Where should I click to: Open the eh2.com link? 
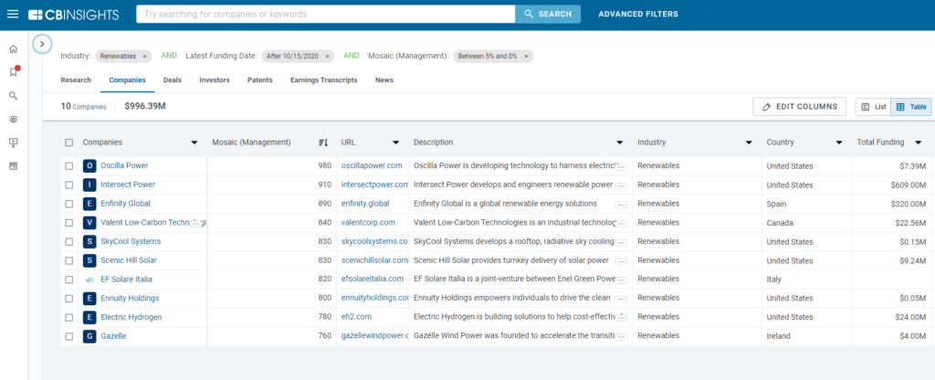pos(356,317)
